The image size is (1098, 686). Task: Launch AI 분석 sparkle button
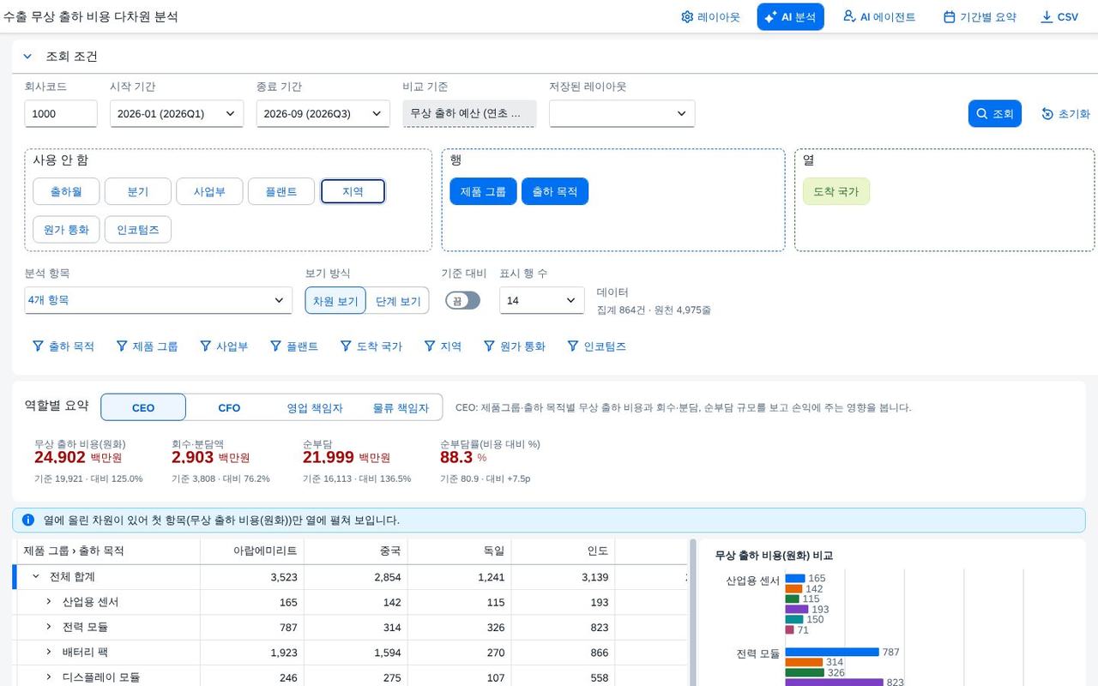pos(790,17)
